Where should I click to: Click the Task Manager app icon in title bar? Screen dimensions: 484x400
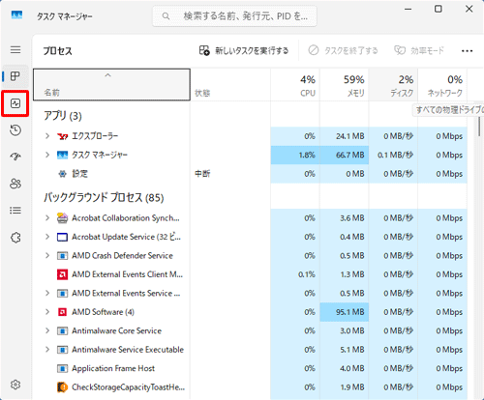[16, 15]
